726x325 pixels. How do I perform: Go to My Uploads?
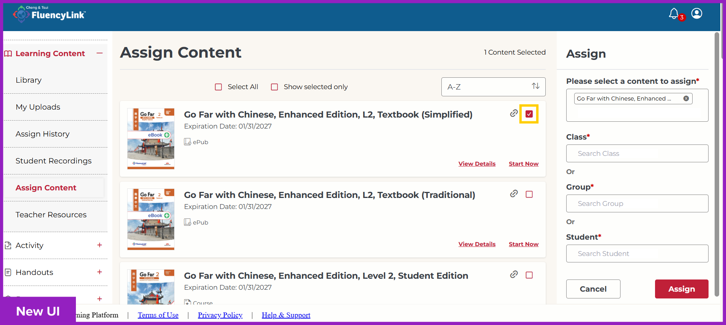[38, 107]
